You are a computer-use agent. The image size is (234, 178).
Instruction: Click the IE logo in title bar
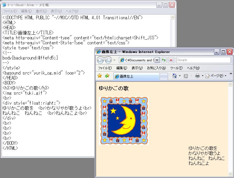tap(98, 52)
